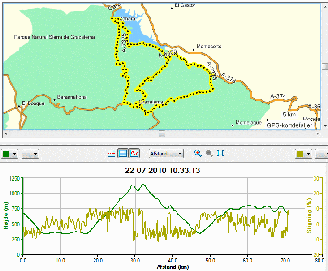The height and width of the screenshot is (271, 328).
Task: Click the fit chart to window icon
Action: pos(220,153)
